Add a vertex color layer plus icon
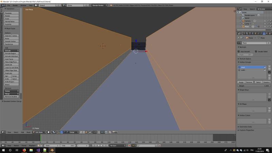 pyautogui.click(x=269, y=120)
